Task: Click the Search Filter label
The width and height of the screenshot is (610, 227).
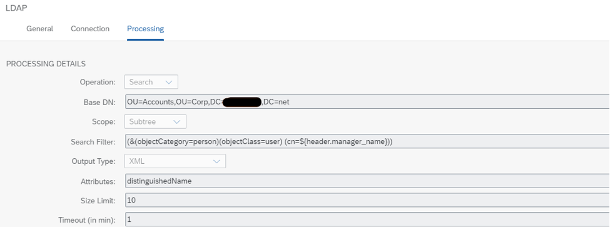Action: (x=93, y=142)
